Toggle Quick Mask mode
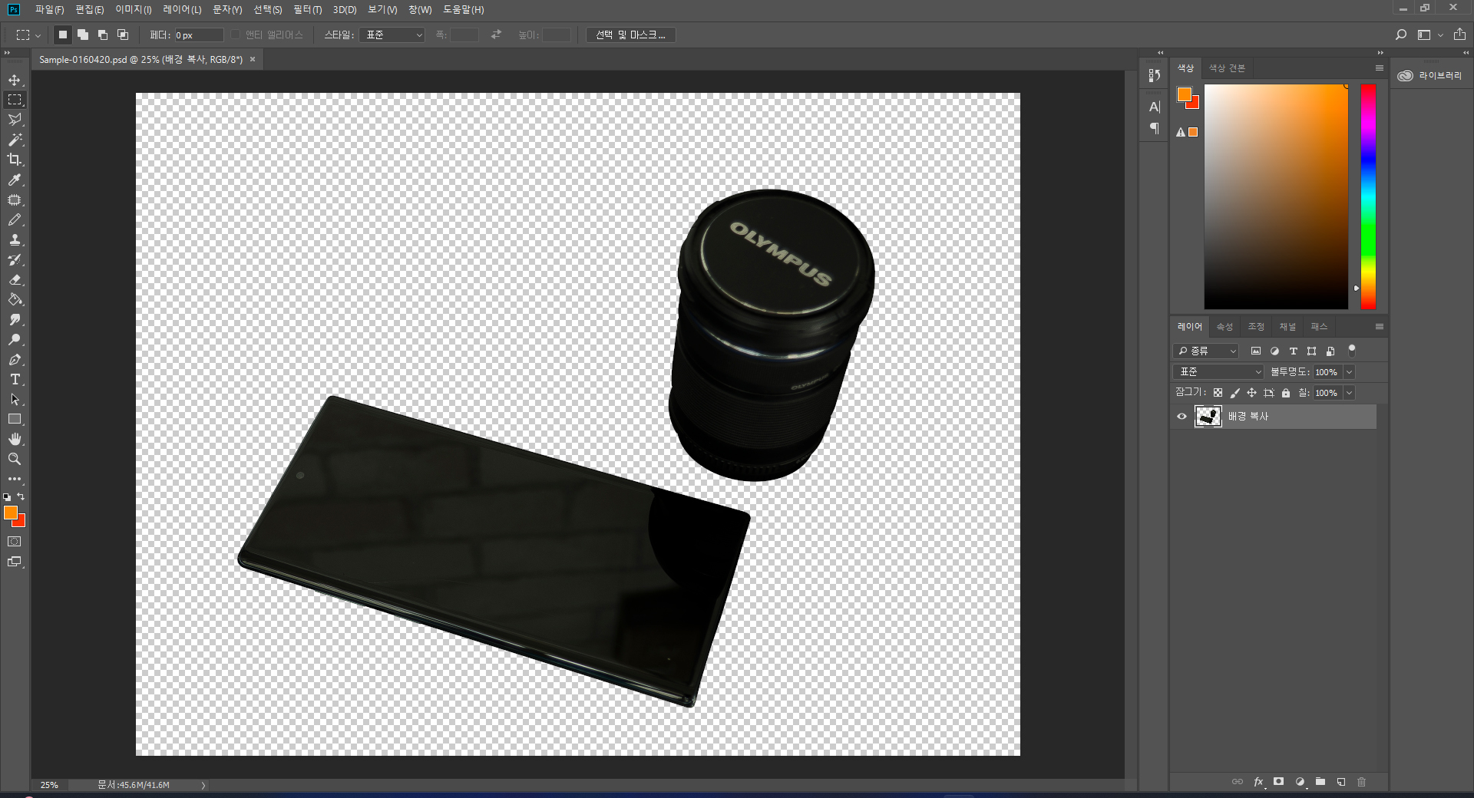 (x=15, y=542)
